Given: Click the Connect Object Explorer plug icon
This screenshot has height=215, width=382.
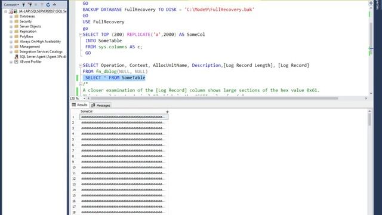Looking at the screenshot, I should coord(23,4).
